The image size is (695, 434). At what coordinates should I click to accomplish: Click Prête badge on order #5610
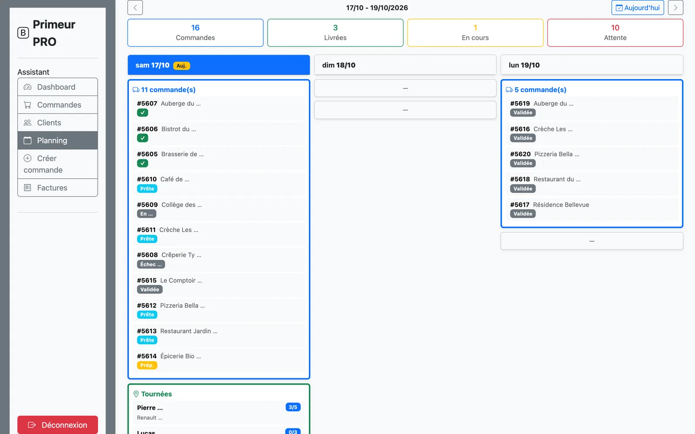pos(147,189)
